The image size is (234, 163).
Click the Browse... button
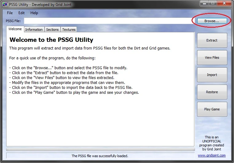212,21
